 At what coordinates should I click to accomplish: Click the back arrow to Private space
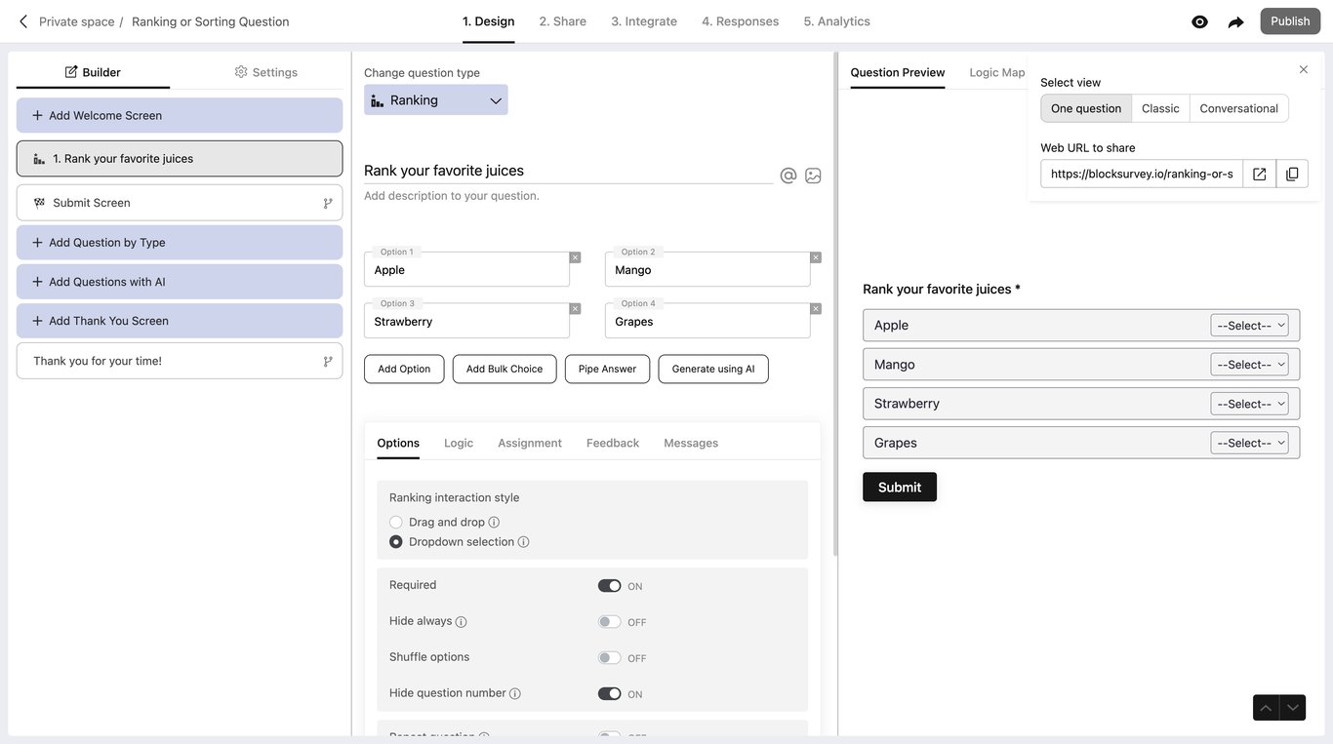pyautogui.click(x=23, y=21)
